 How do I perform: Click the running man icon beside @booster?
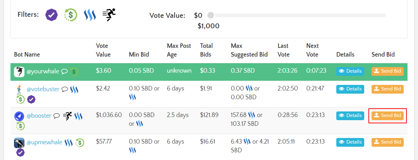point(67,116)
